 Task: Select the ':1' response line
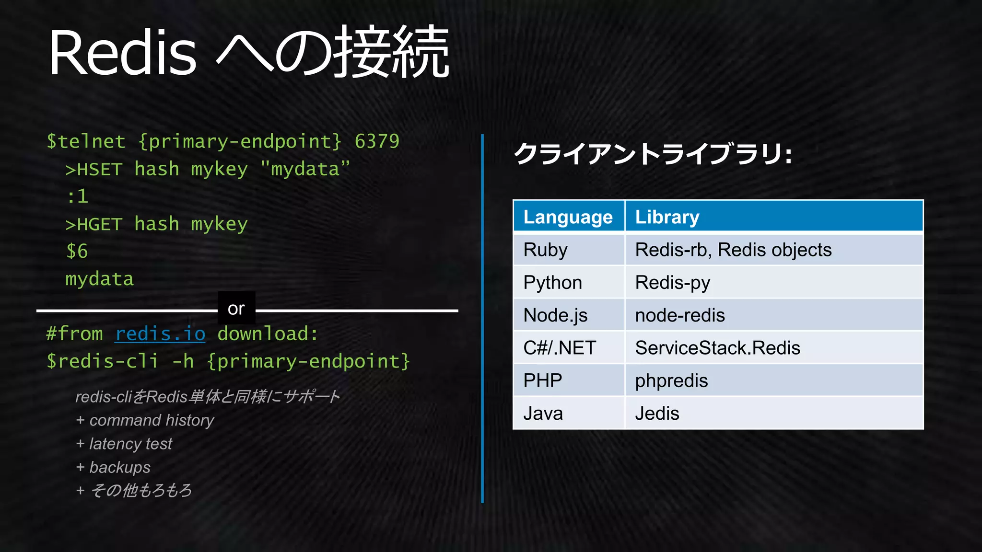(77, 196)
